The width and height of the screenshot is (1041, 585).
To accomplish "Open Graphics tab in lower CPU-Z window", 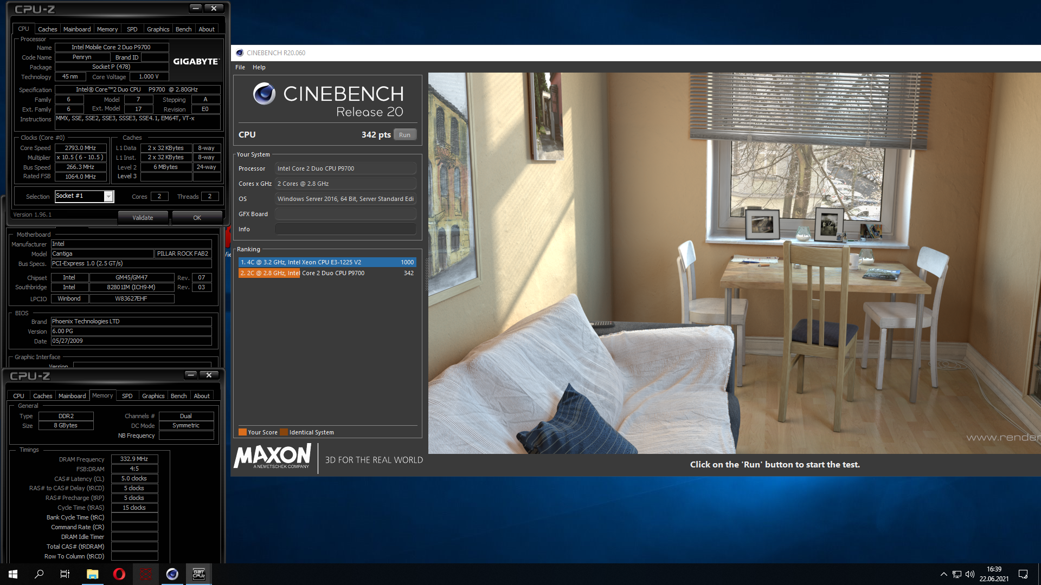I will click(153, 396).
